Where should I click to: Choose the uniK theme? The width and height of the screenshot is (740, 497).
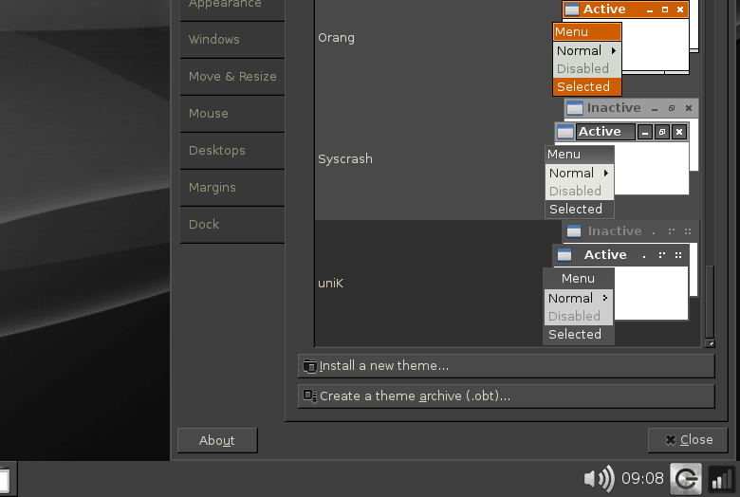[x=508, y=284]
